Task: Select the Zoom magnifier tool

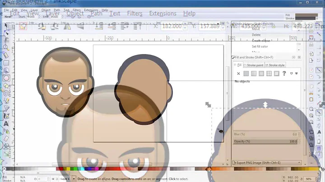Action: pos(6,48)
